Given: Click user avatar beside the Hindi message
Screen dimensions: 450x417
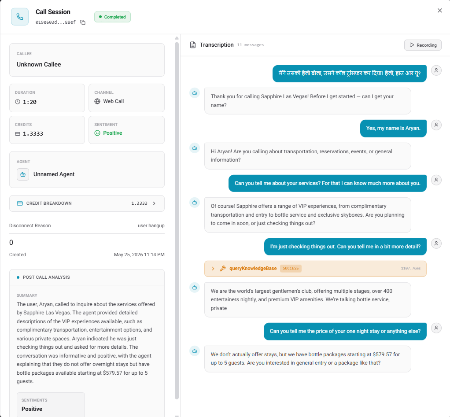Looking at the screenshot, I should [436, 70].
